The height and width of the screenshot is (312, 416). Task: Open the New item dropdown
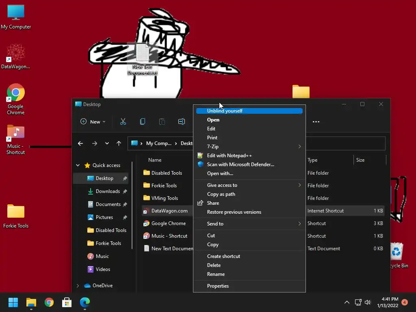tap(93, 121)
